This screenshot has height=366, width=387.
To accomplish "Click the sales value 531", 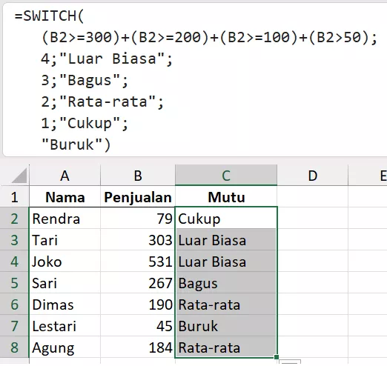I will (138, 262).
